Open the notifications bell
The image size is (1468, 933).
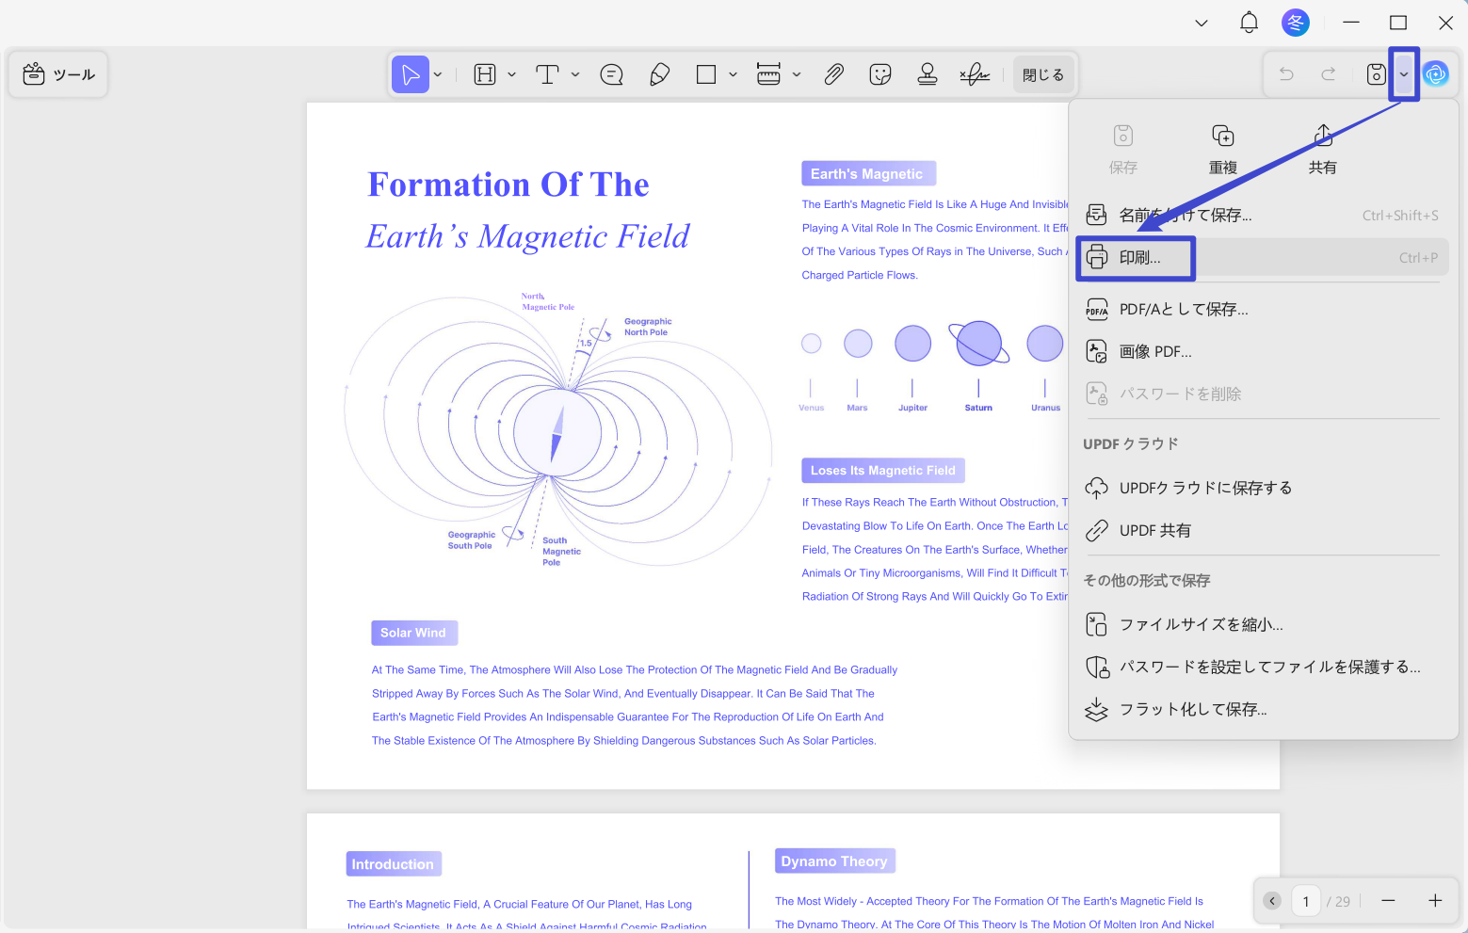tap(1249, 23)
